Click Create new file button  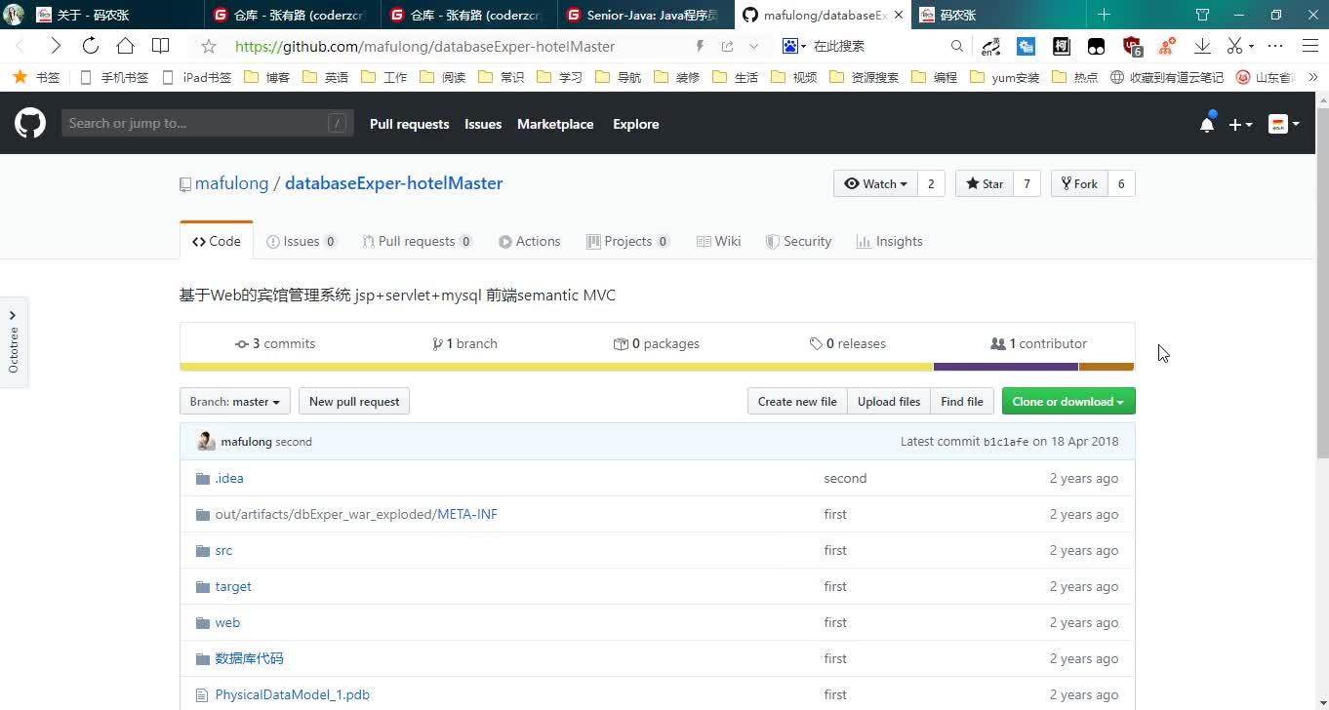(797, 401)
